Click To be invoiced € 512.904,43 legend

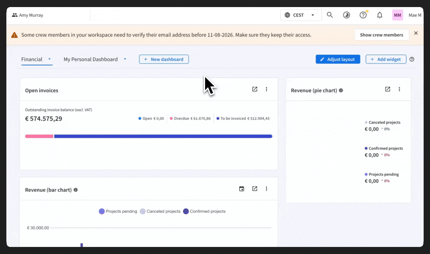point(243,119)
